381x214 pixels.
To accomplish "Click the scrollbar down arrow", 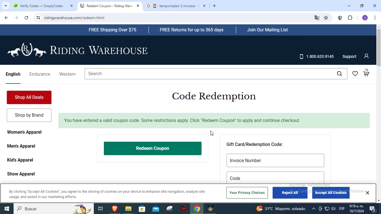I will click(x=379, y=201).
